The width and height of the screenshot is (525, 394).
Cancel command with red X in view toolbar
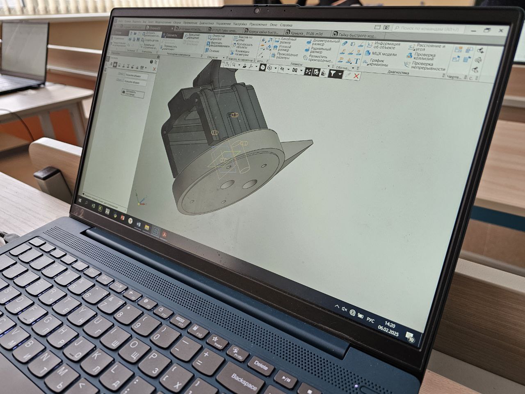[x=356, y=76]
